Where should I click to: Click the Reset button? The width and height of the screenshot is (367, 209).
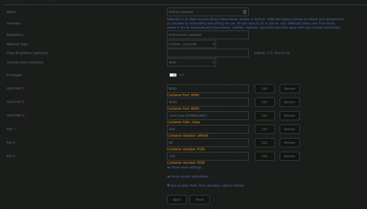(x=200, y=199)
